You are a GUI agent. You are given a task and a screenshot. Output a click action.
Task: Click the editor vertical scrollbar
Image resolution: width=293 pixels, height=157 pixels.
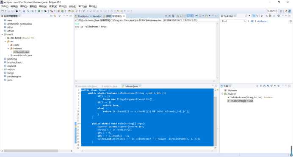point(215,121)
